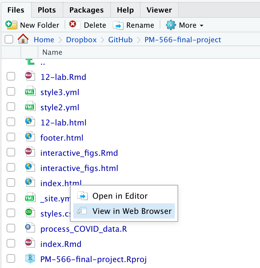Click the CSS icon beside styles.css

click(30, 213)
